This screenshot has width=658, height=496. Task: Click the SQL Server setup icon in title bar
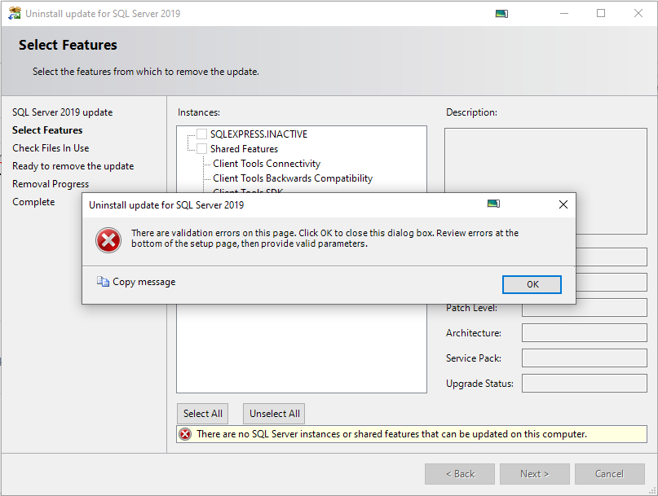pyautogui.click(x=14, y=13)
